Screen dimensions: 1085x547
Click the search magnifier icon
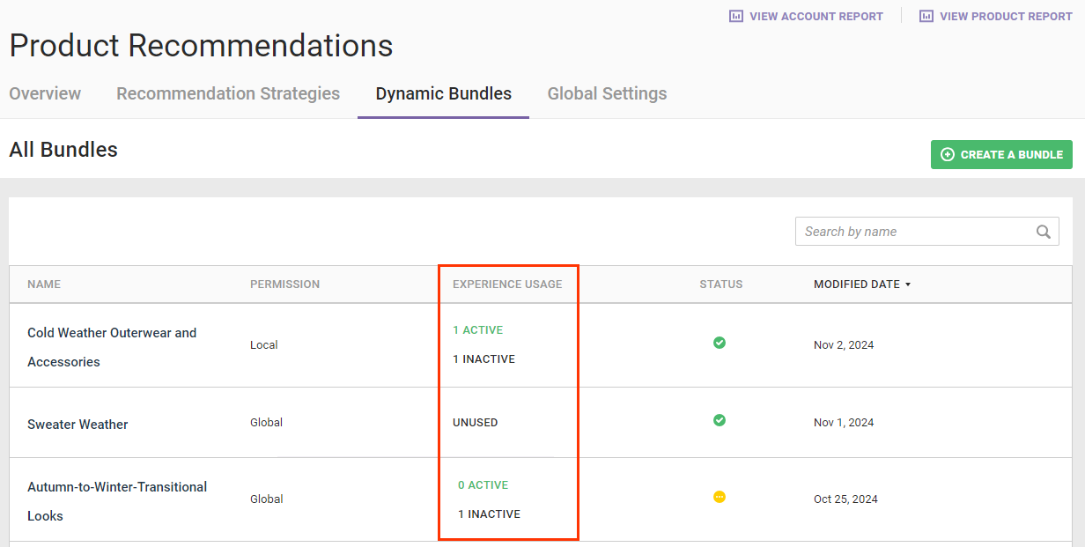coord(1043,232)
